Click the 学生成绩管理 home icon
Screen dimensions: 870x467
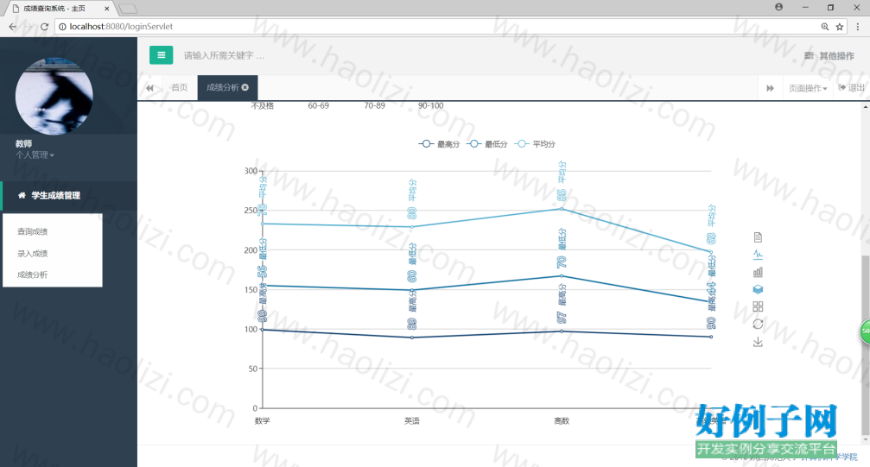[22, 195]
